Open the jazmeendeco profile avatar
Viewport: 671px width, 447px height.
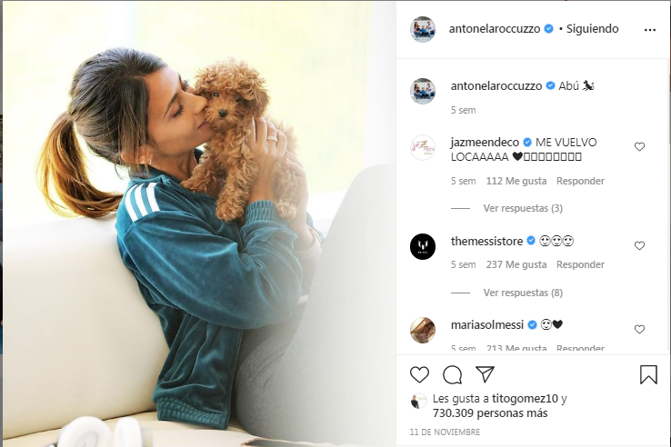pyautogui.click(x=423, y=147)
